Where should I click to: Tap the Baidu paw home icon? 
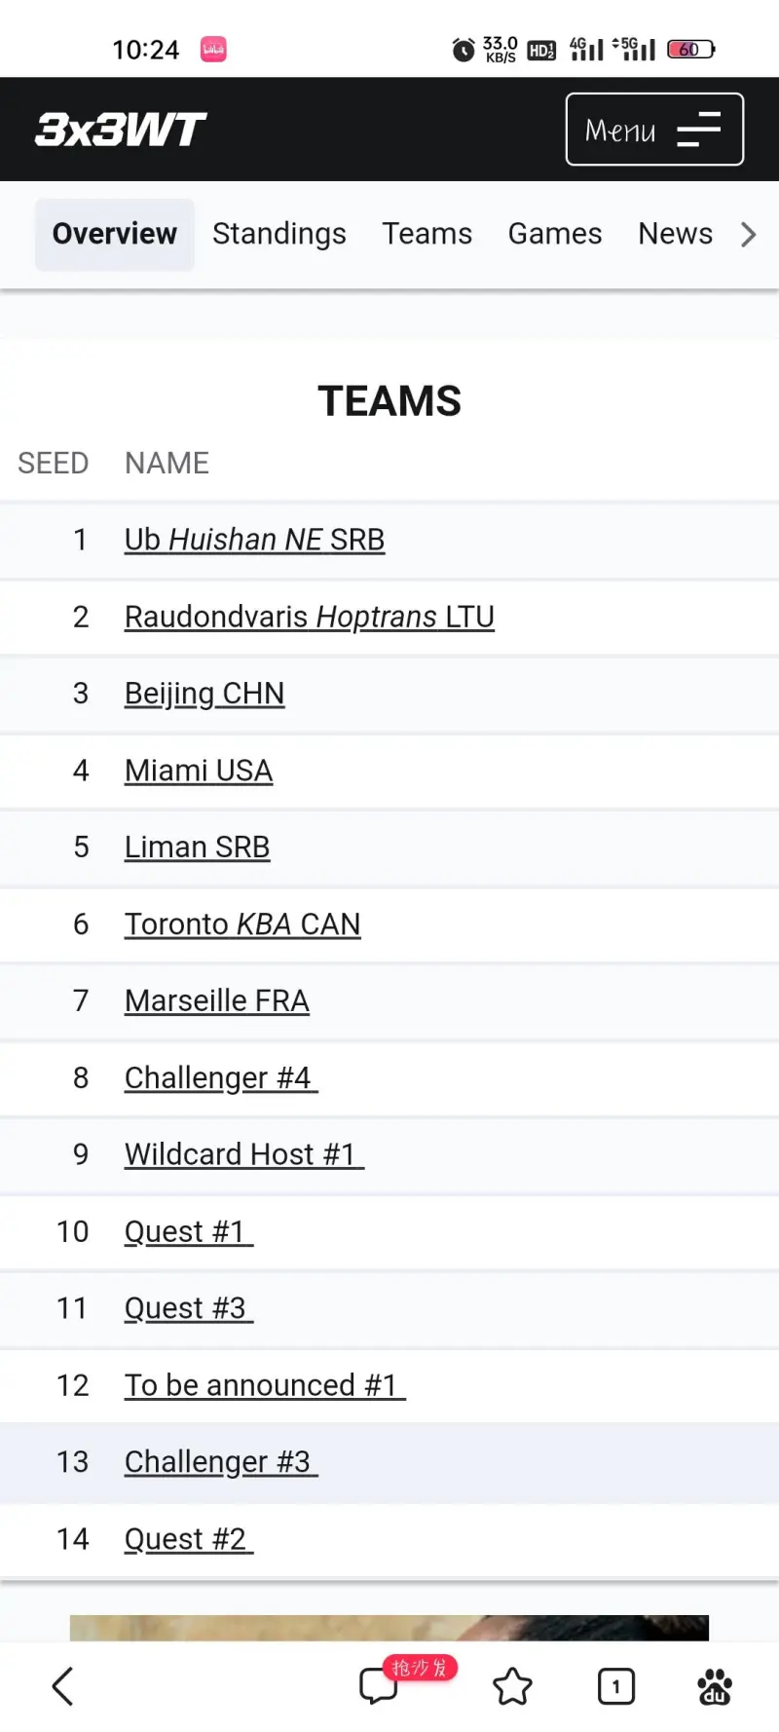tap(715, 1686)
